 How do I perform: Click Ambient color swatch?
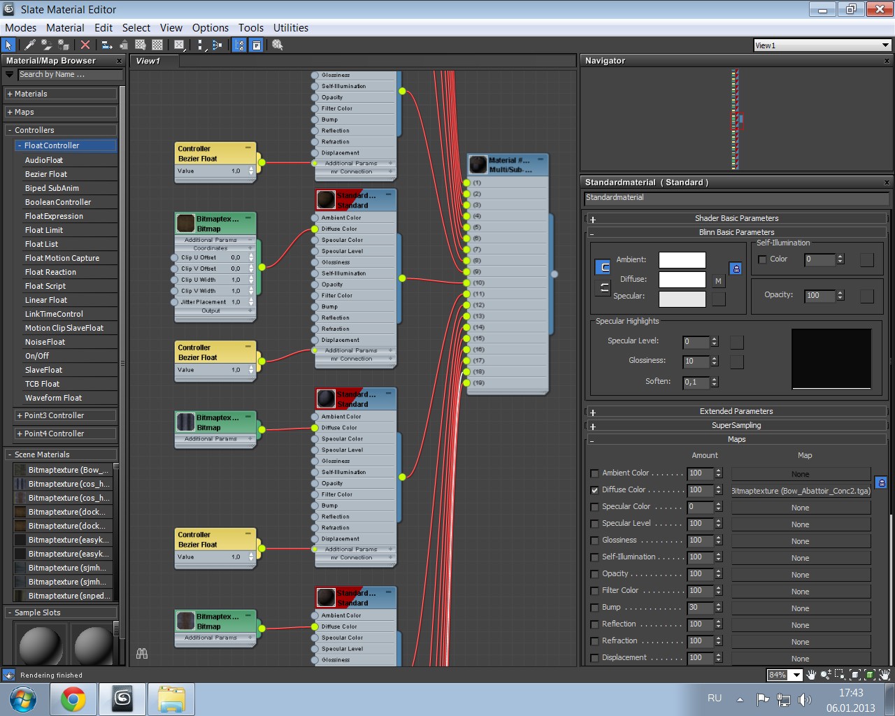(x=682, y=260)
